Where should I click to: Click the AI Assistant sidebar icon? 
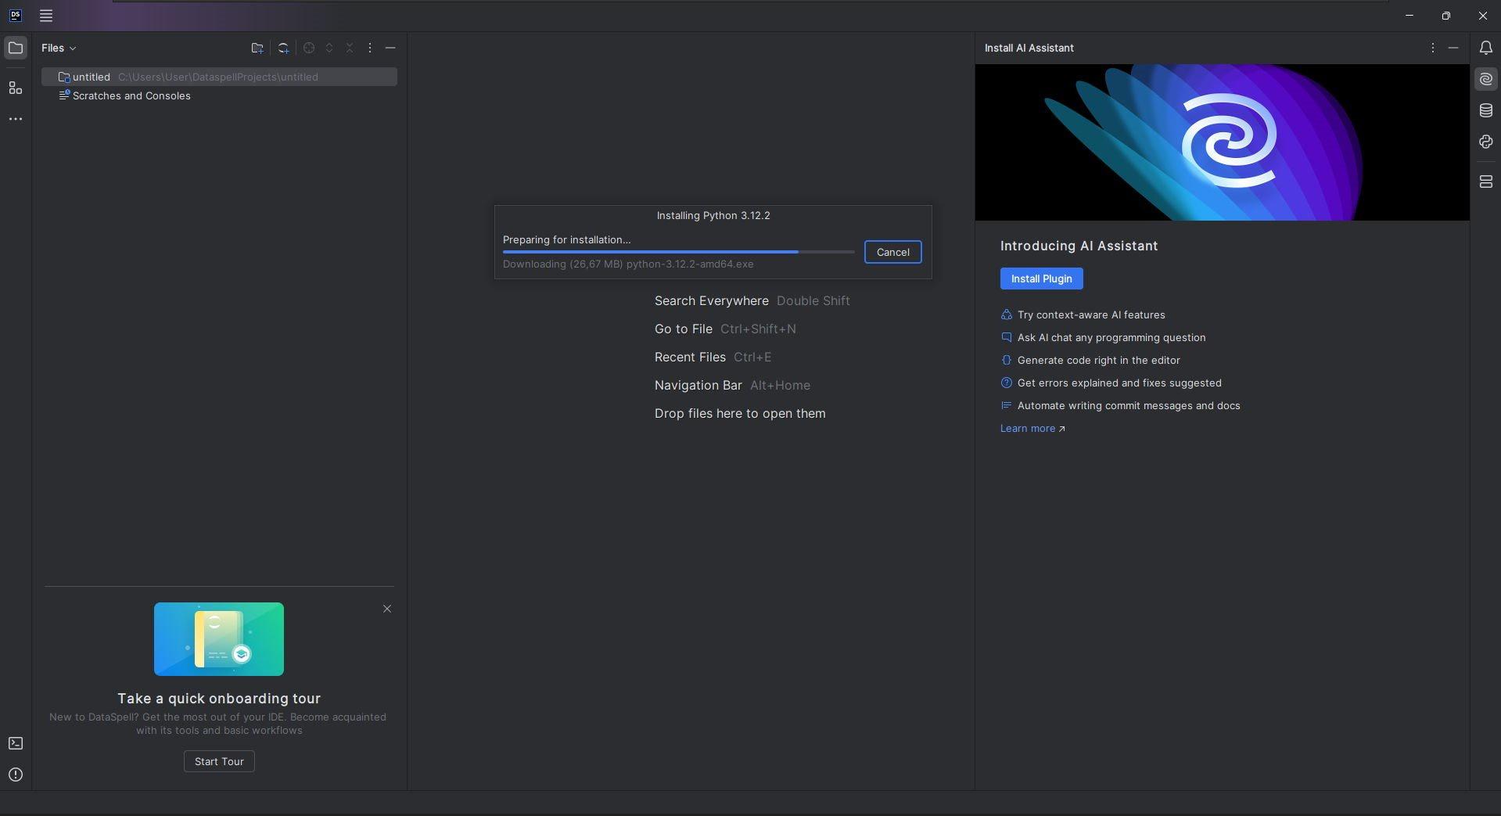[x=1485, y=79]
